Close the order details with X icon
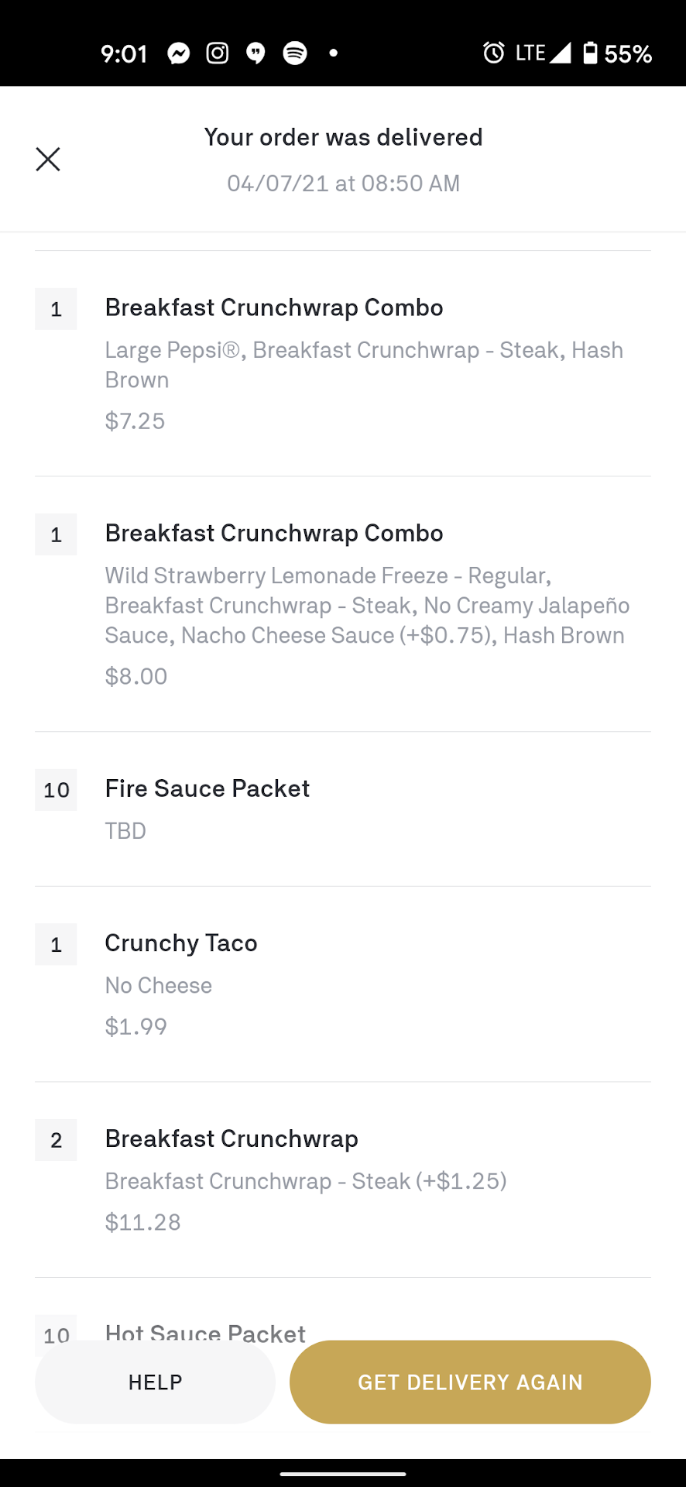 pyautogui.click(x=48, y=160)
